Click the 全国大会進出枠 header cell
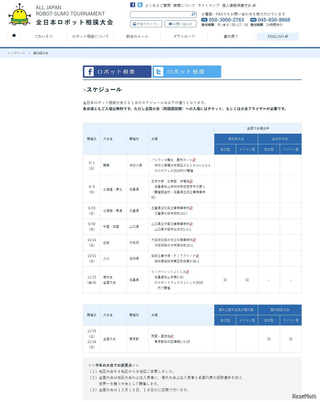Image resolution: width=320 pixels, height=402 pixels. coord(258,128)
